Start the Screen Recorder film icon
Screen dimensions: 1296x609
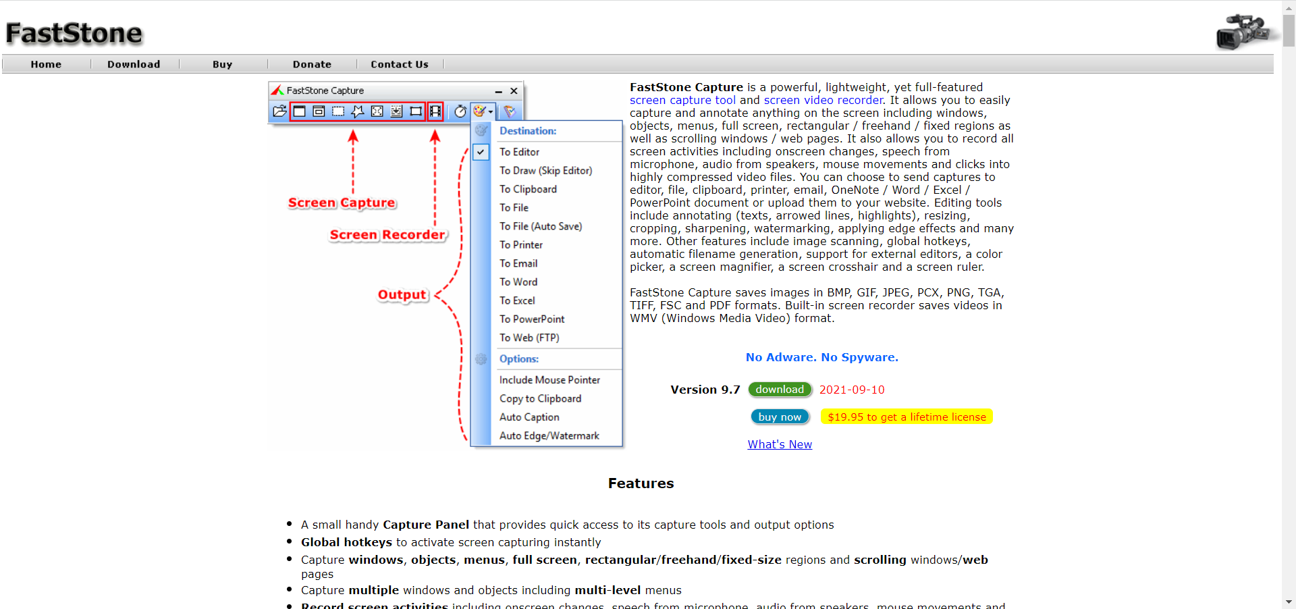pyautogui.click(x=435, y=111)
